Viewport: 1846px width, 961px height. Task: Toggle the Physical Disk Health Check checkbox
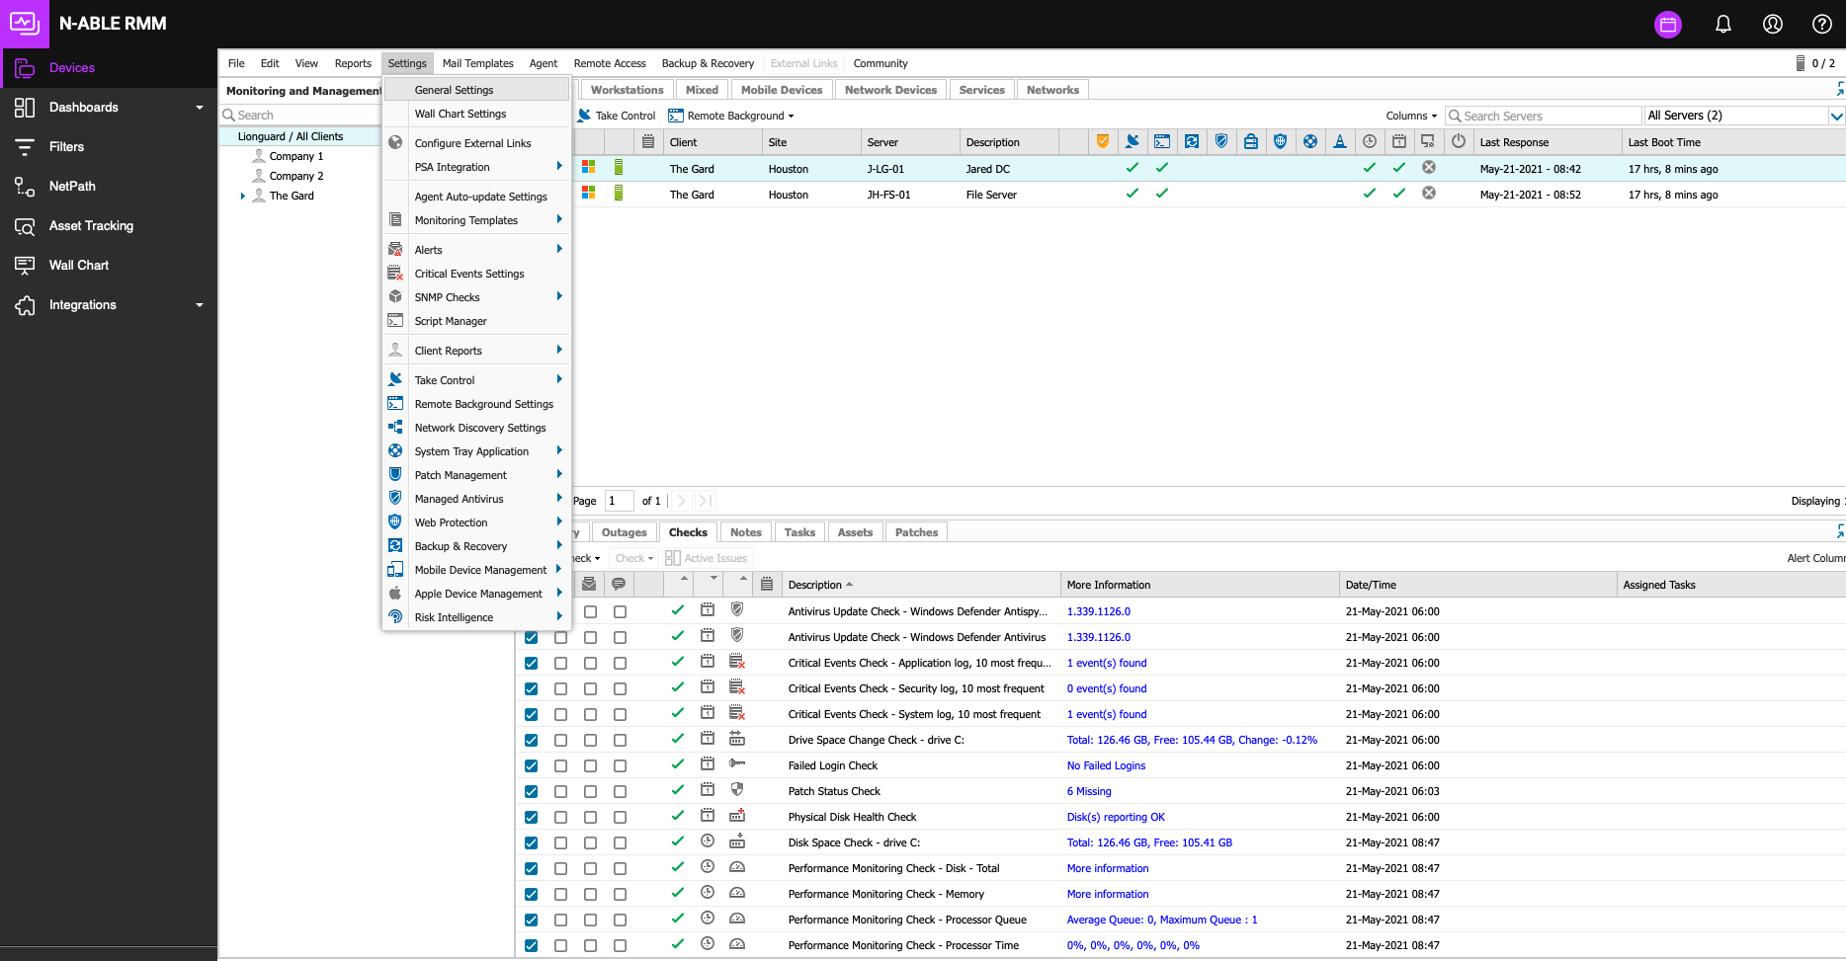(532, 817)
